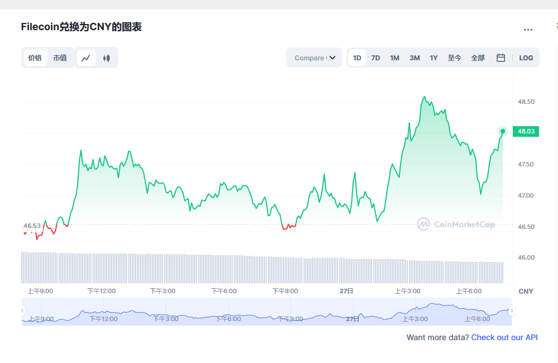The image size is (558, 363).
Task: Enable LOG scale
Action: pos(526,58)
